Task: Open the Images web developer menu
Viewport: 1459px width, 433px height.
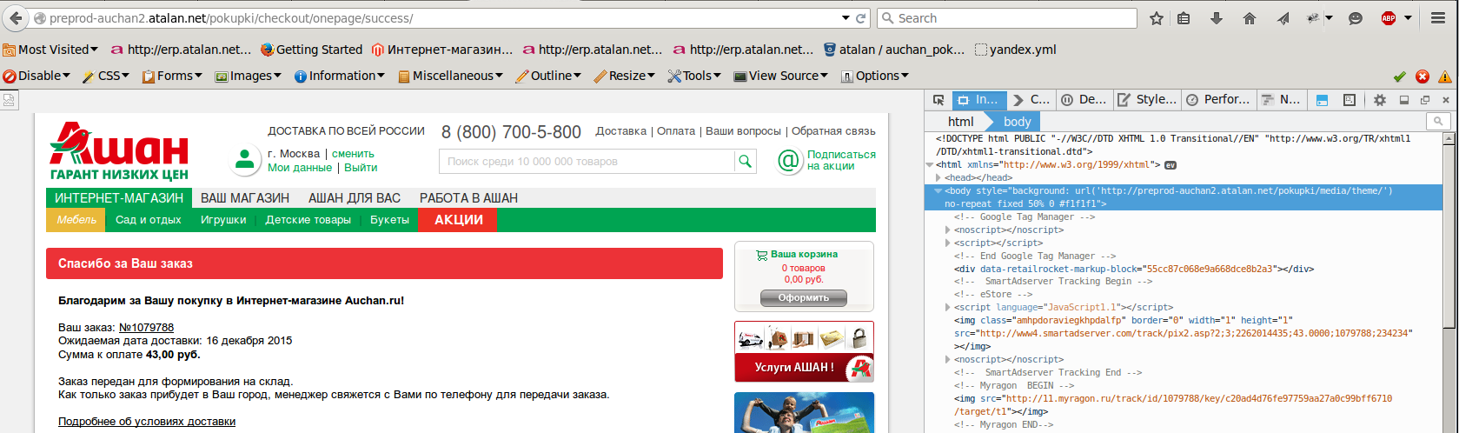Action: [248, 76]
